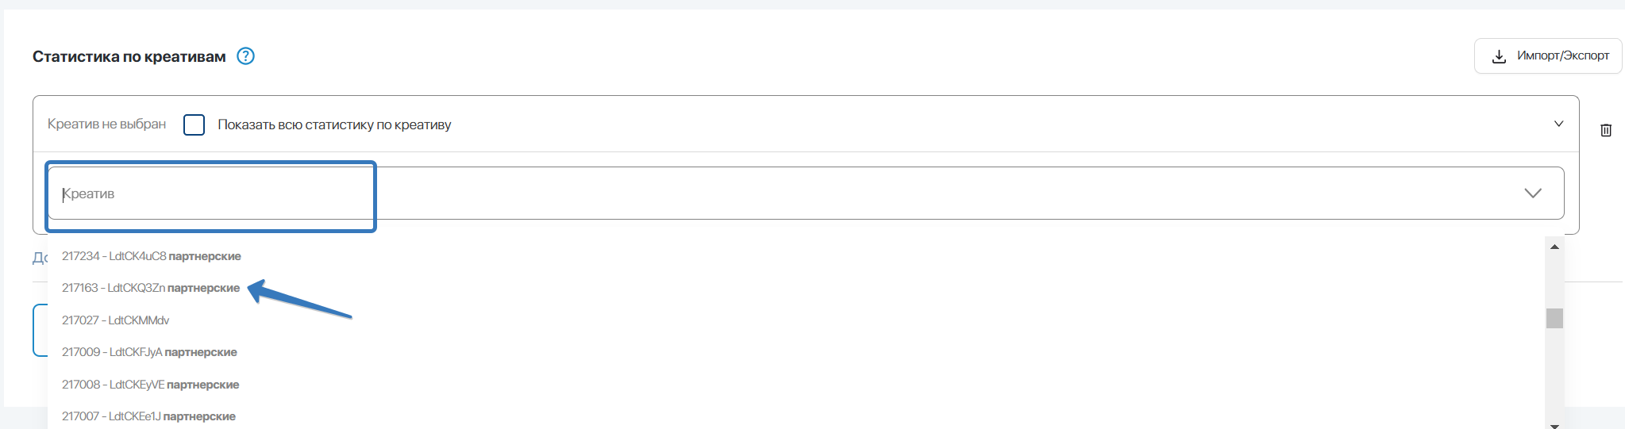Choose creative 217163 - LdtCKQ3Zn партнерские
The height and width of the screenshot is (429, 1625).
[151, 288]
